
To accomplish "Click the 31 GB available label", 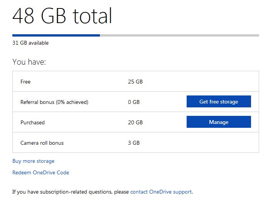I will pyautogui.click(x=30, y=43).
